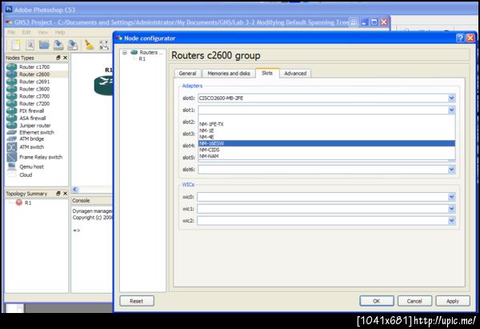480x329 pixels.
Task: Select the Router c2691 node icon
Action: pos(12,82)
